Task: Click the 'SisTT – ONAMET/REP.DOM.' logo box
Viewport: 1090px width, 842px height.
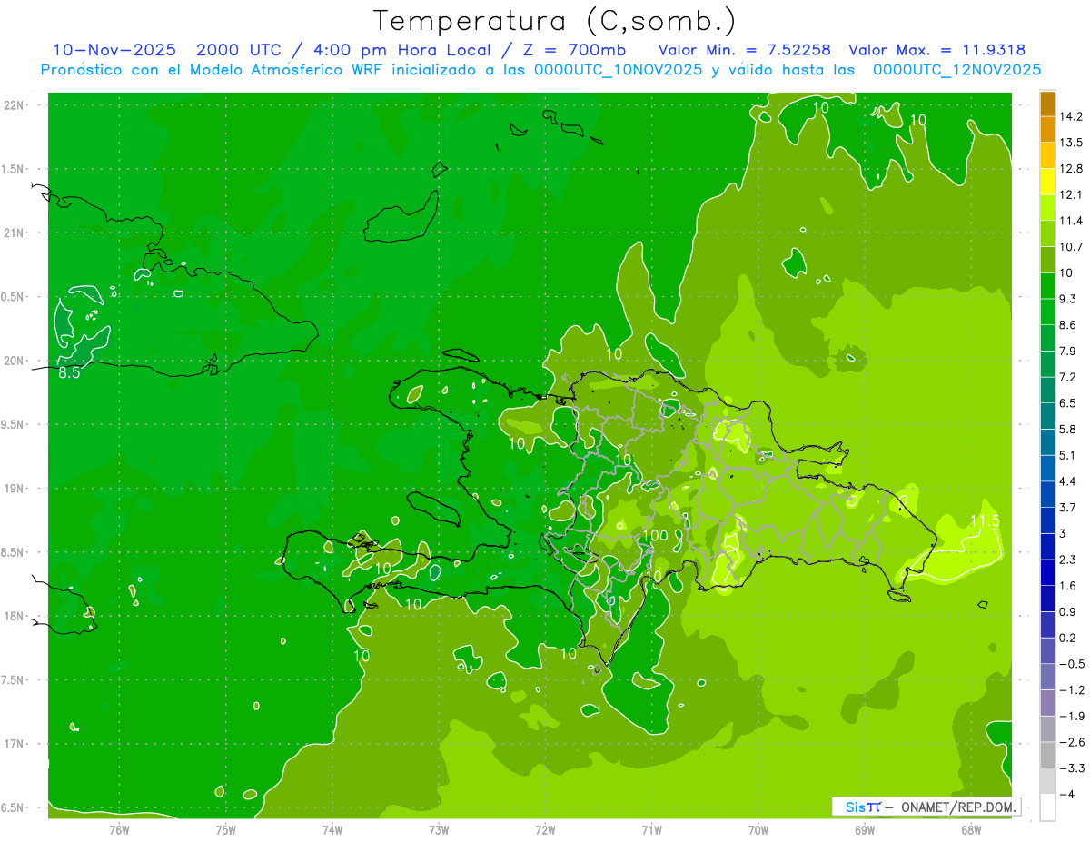Action: [x=926, y=807]
